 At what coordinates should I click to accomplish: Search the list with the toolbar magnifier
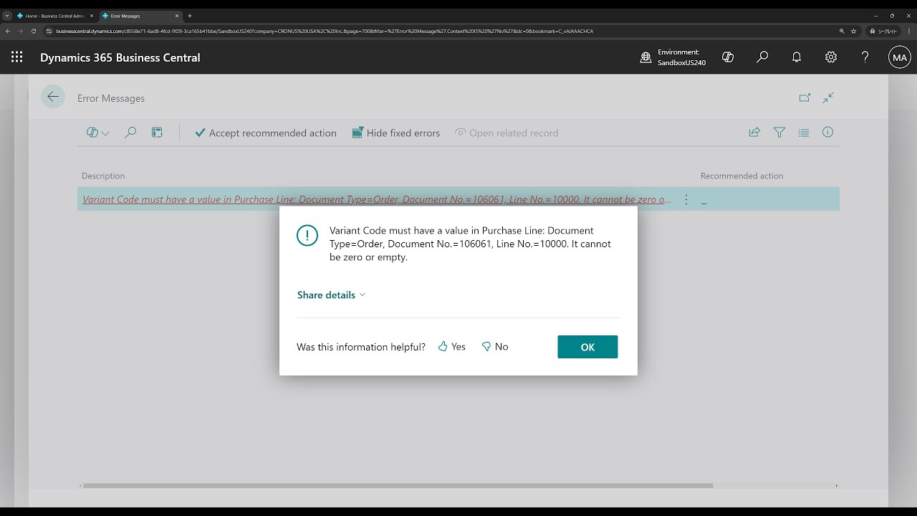[130, 133]
